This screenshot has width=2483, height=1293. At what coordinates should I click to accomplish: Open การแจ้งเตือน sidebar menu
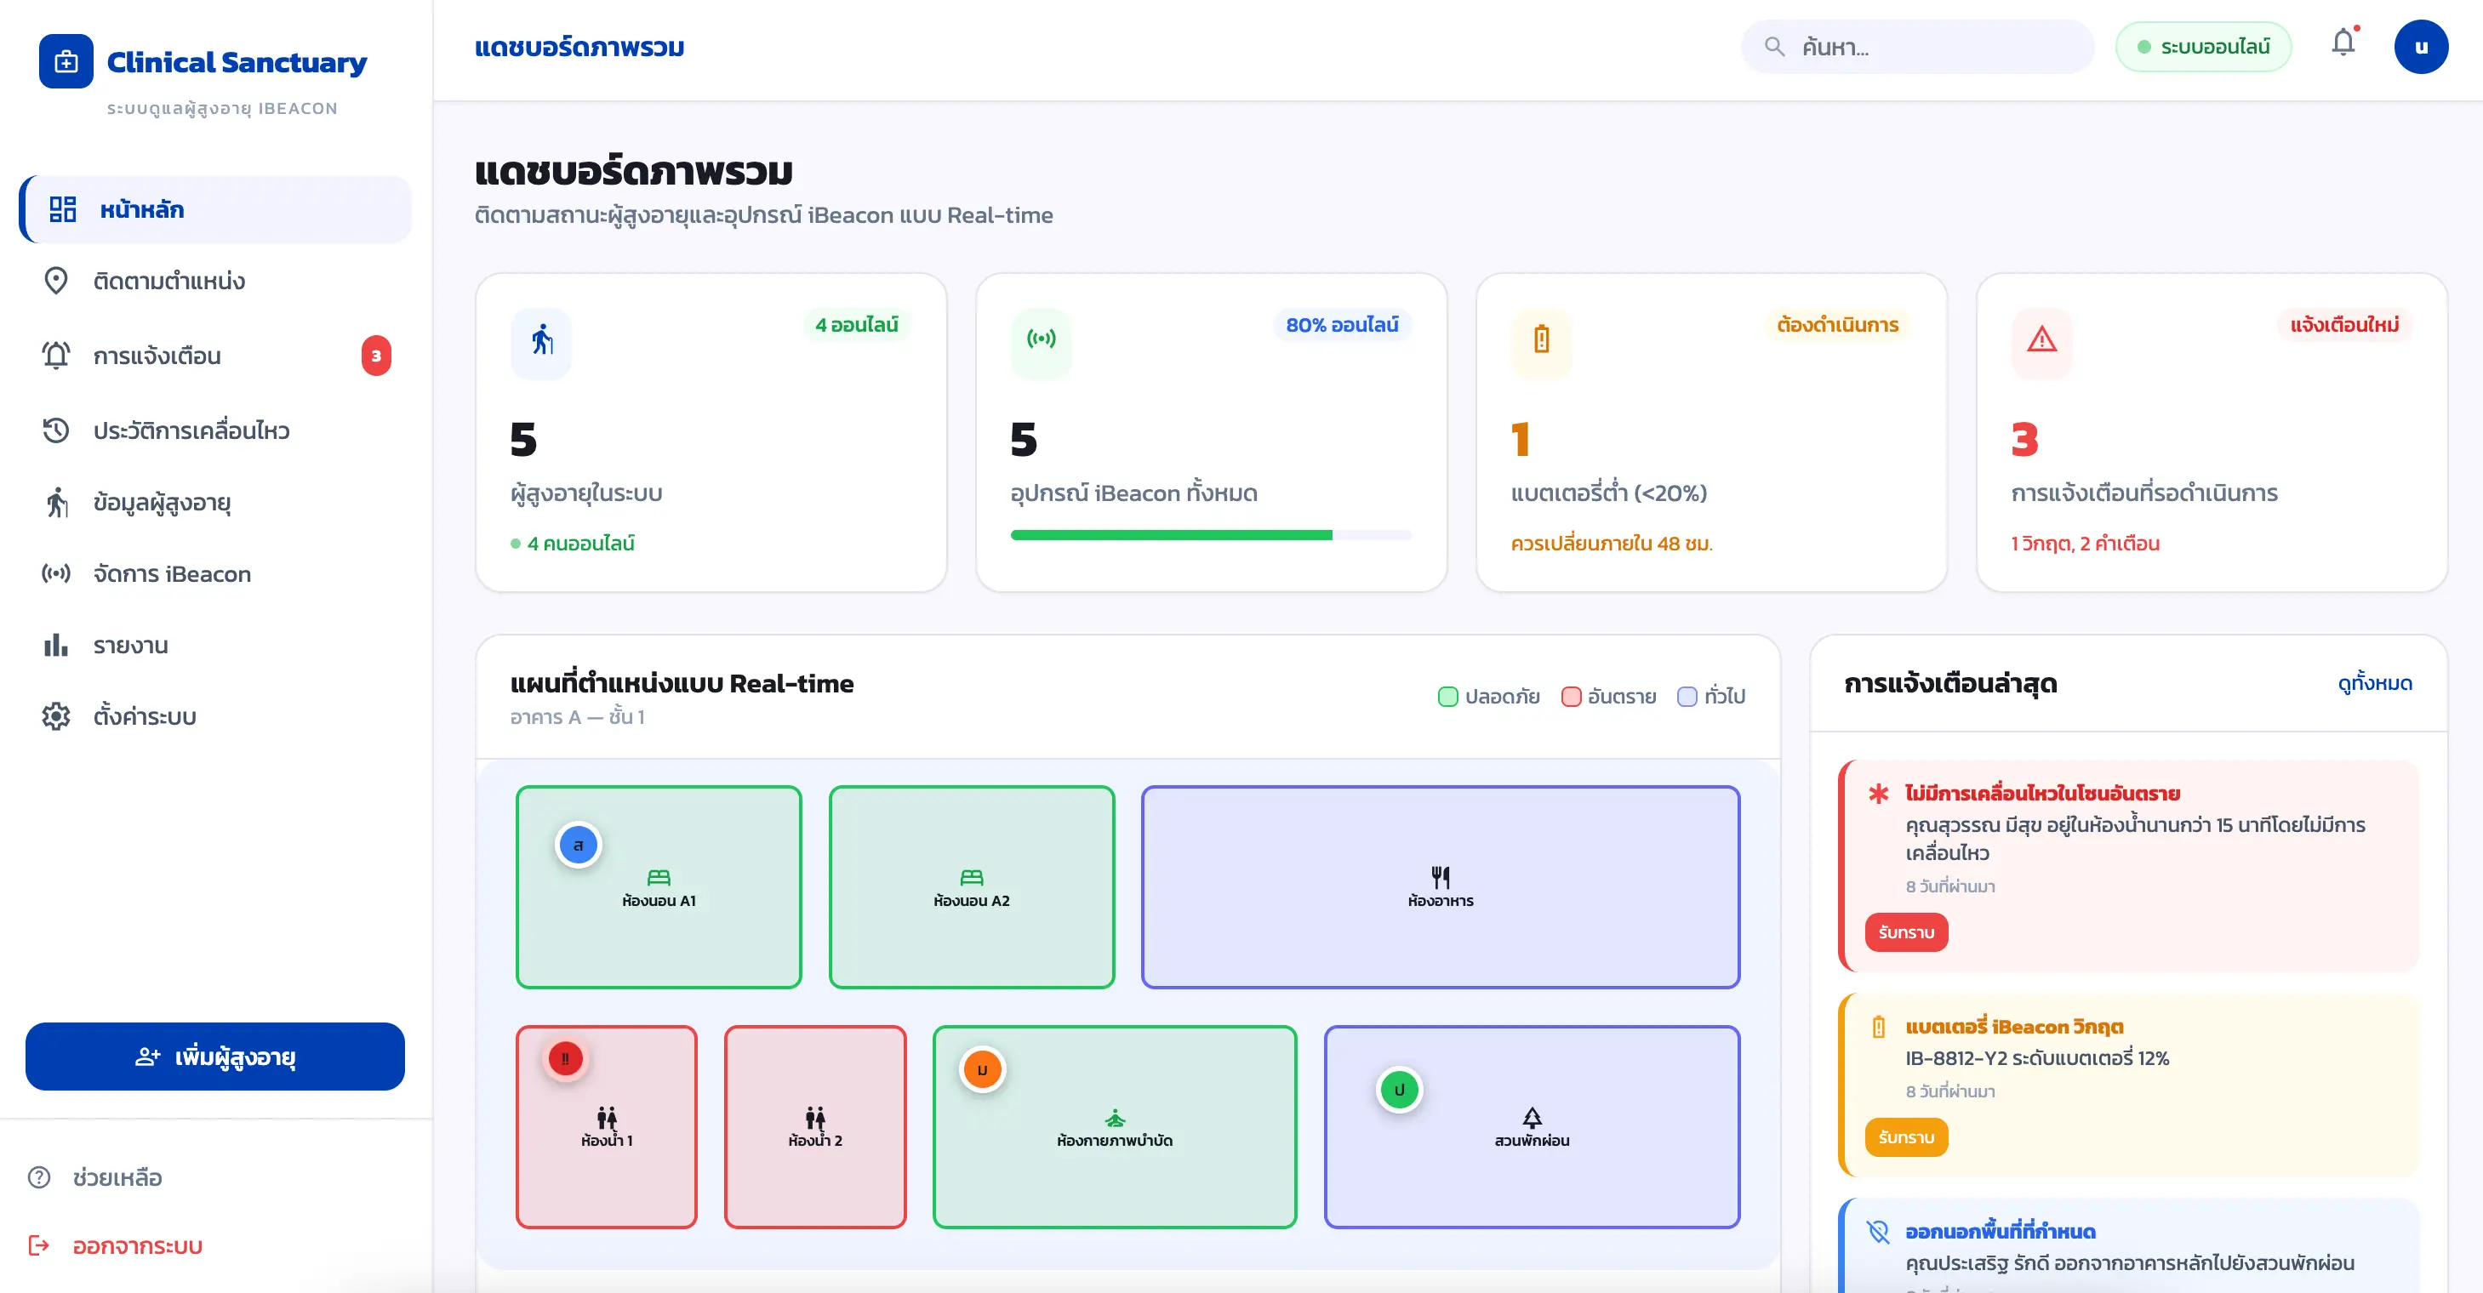point(216,356)
